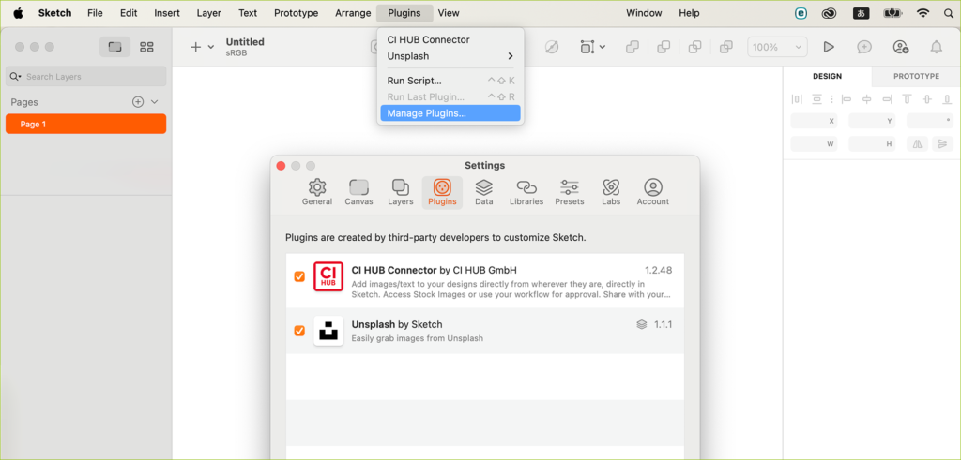The image size is (961, 460).
Task: Switch to DESIGN inspector tab
Action: (x=827, y=77)
